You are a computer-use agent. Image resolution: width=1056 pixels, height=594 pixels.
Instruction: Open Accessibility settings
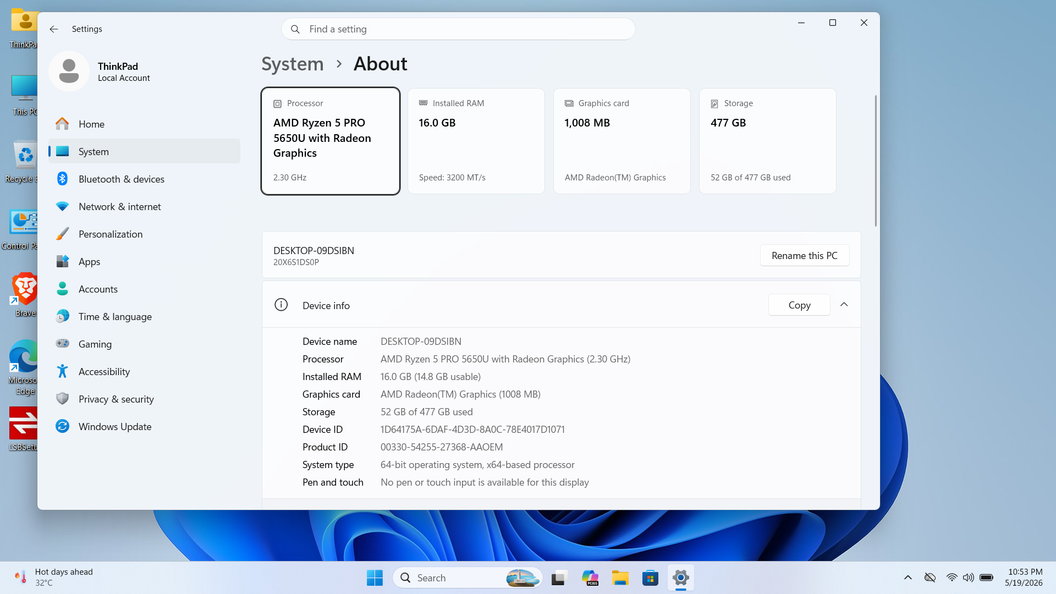pyautogui.click(x=144, y=371)
